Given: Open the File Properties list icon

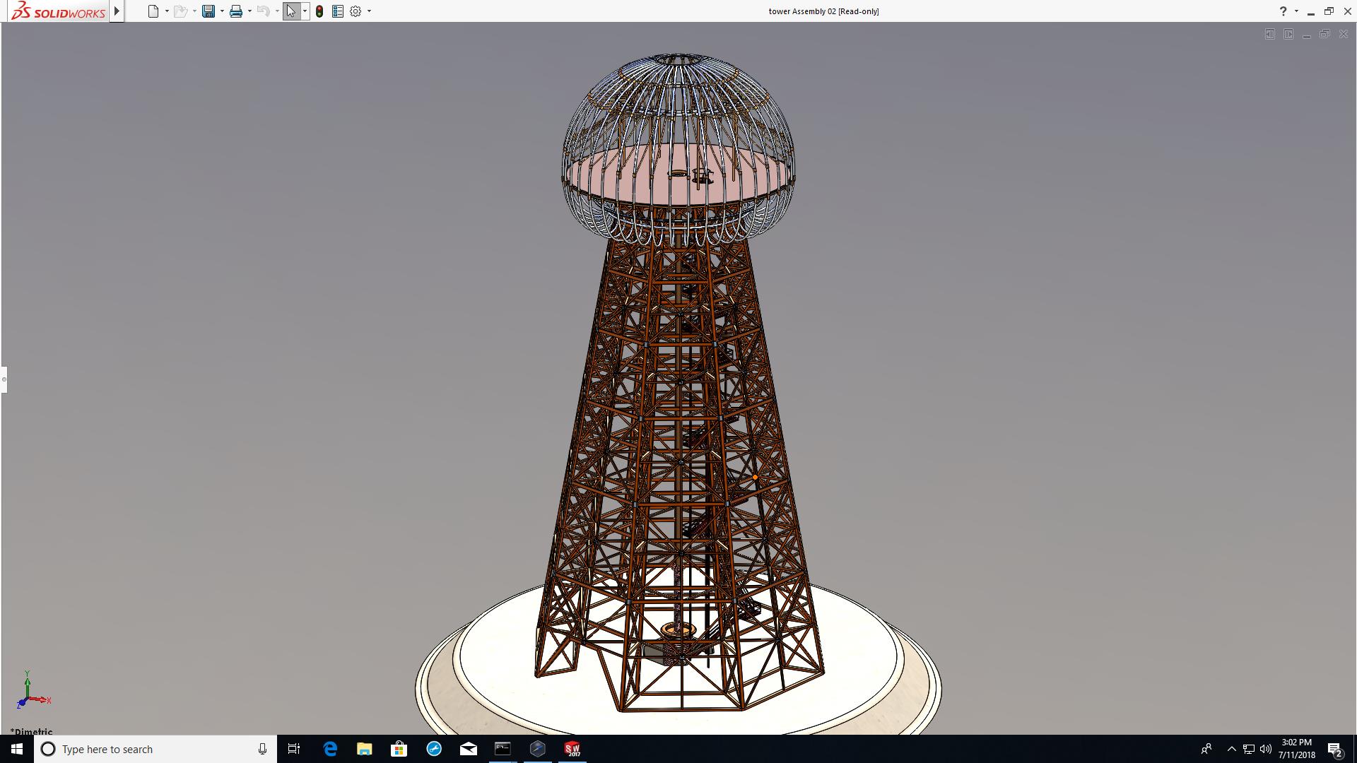Looking at the screenshot, I should (338, 11).
